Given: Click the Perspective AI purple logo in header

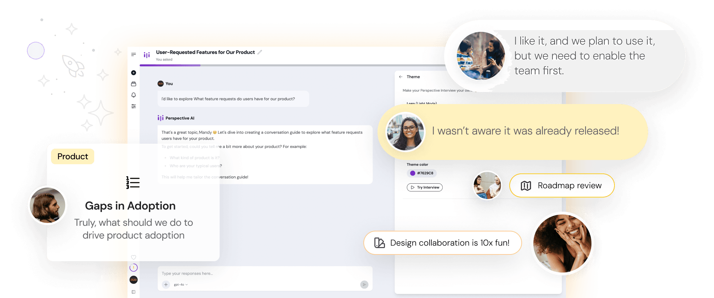Looking at the screenshot, I should (x=147, y=55).
